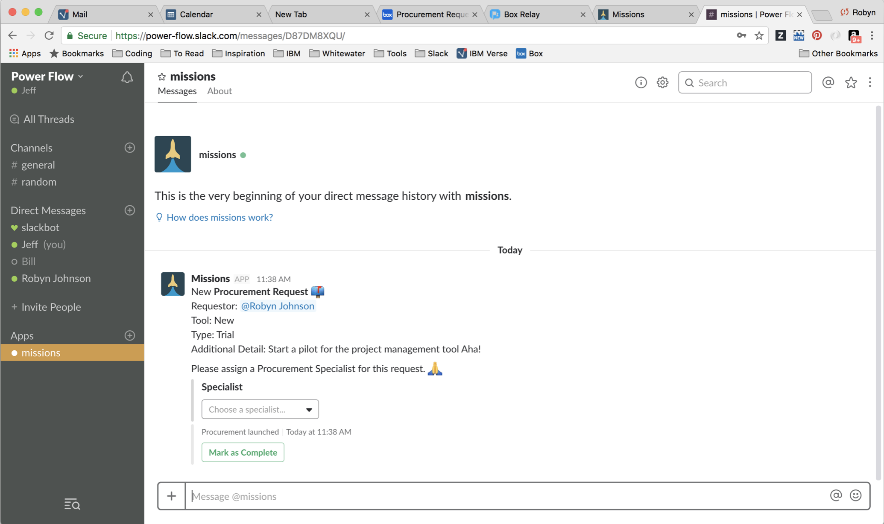Image resolution: width=884 pixels, height=524 pixels.
Task: Click the star icon to favorite channel
Action: tap(161, 76)
